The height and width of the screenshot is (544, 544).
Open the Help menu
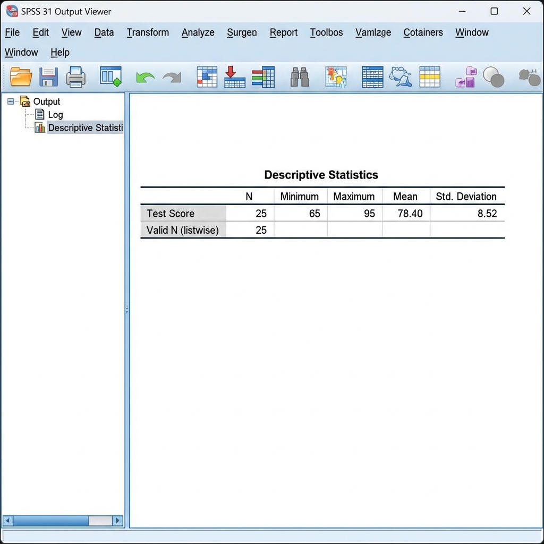pos(60,53)
